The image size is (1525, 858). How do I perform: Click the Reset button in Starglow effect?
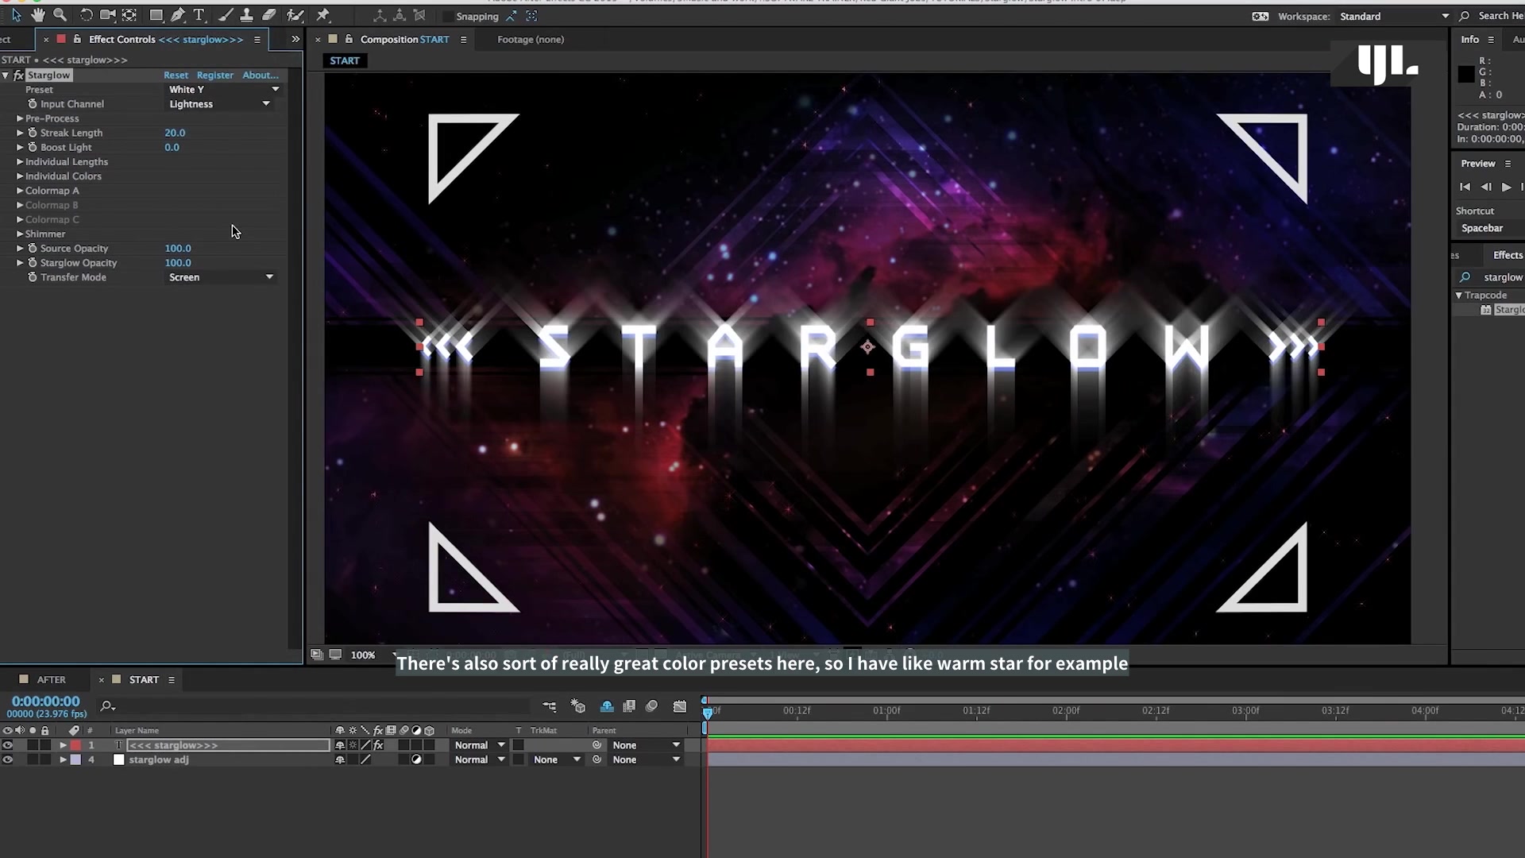175,75
